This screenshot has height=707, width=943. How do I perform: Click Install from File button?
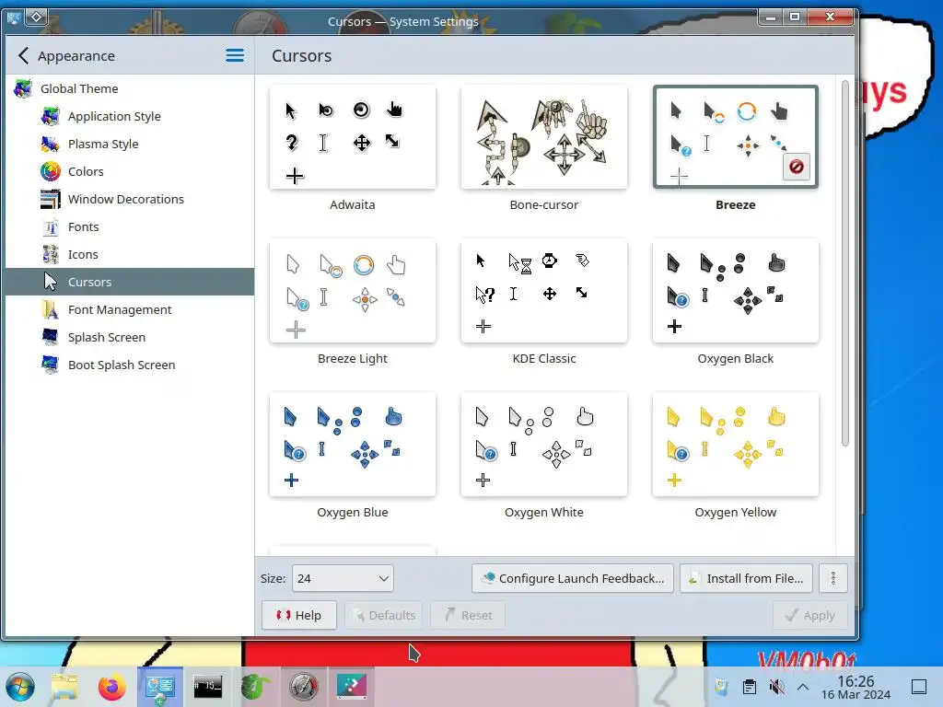tap(746, 578)
